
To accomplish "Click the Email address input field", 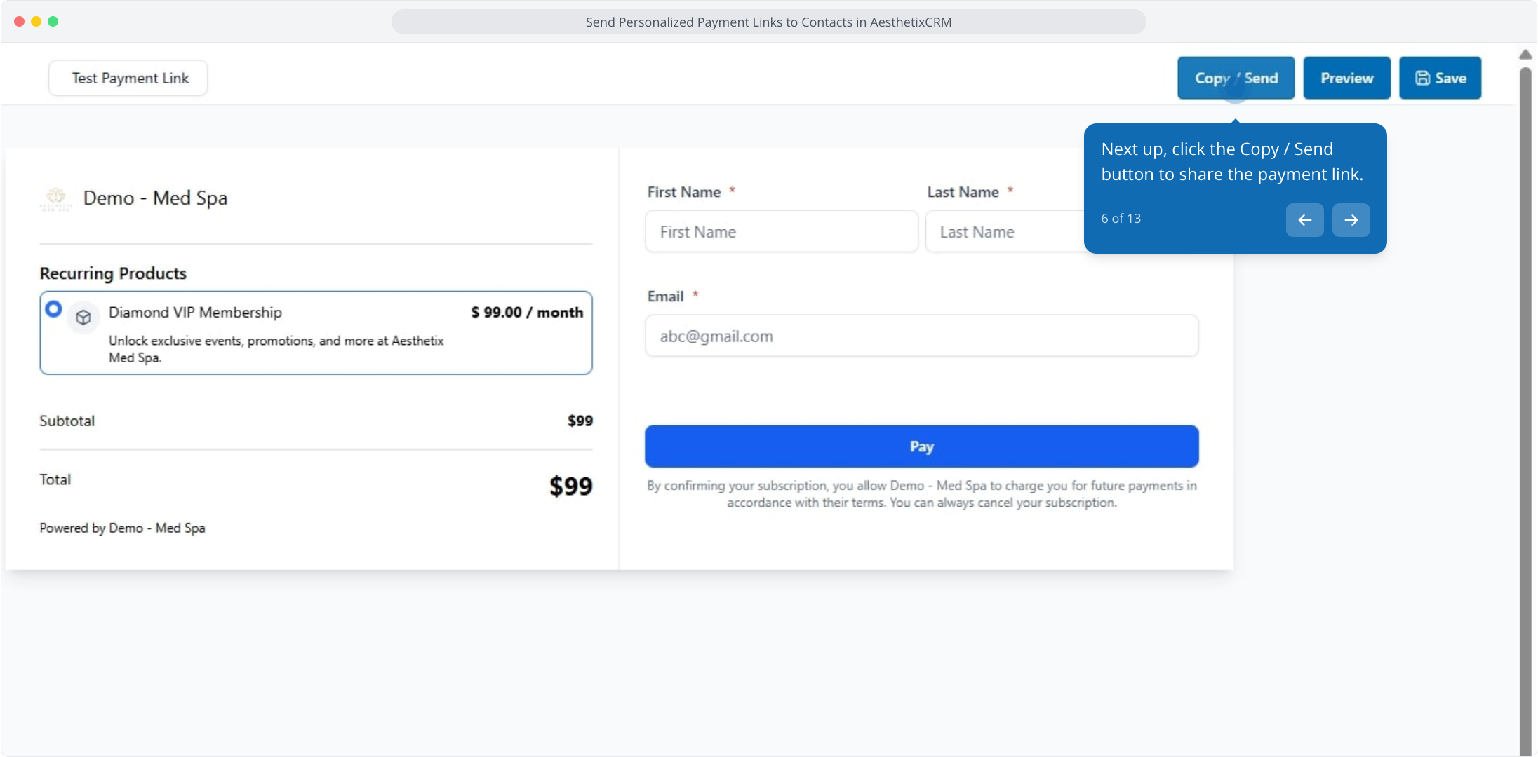I will pos(921,336).
